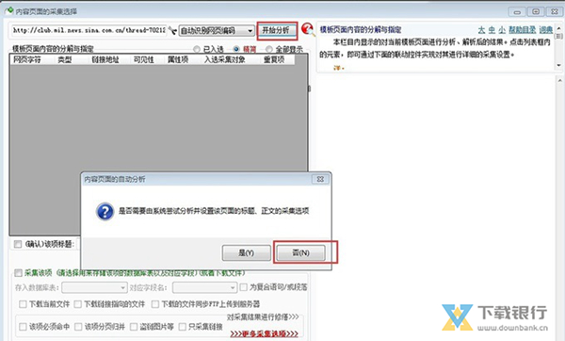Maximize the 内容页面的采集选择 window
565x341 pixels.
click(536, 12)
